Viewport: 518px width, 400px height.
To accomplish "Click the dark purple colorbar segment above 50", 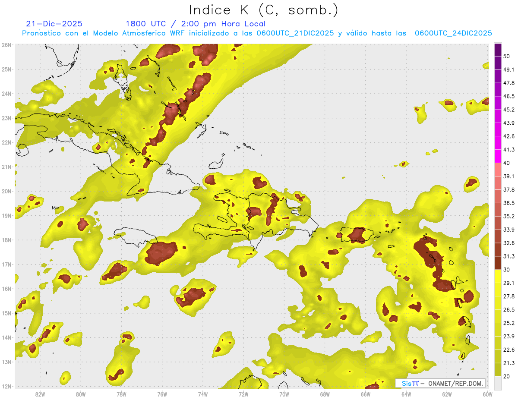I will 498,50.
